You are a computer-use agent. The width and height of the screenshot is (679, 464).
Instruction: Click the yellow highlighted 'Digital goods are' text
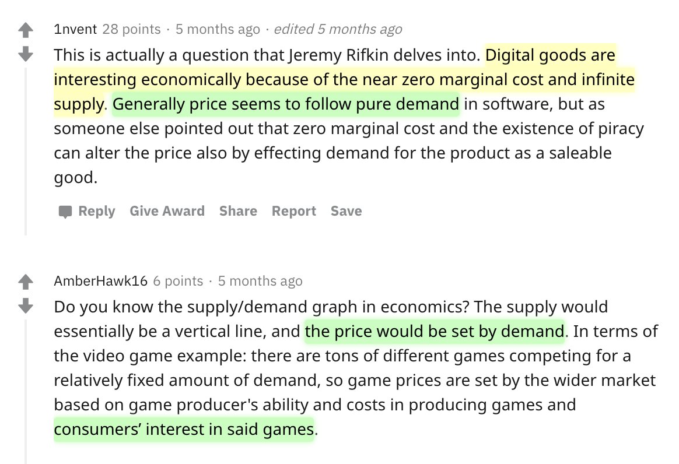[550, 55]
